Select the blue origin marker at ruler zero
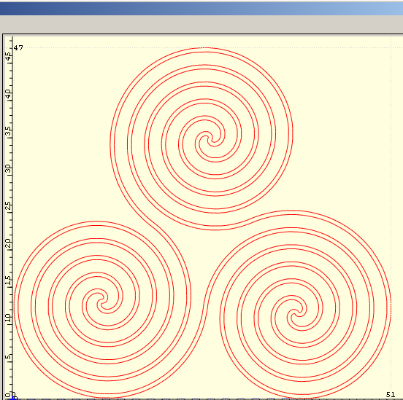 (x=13, y=397)
